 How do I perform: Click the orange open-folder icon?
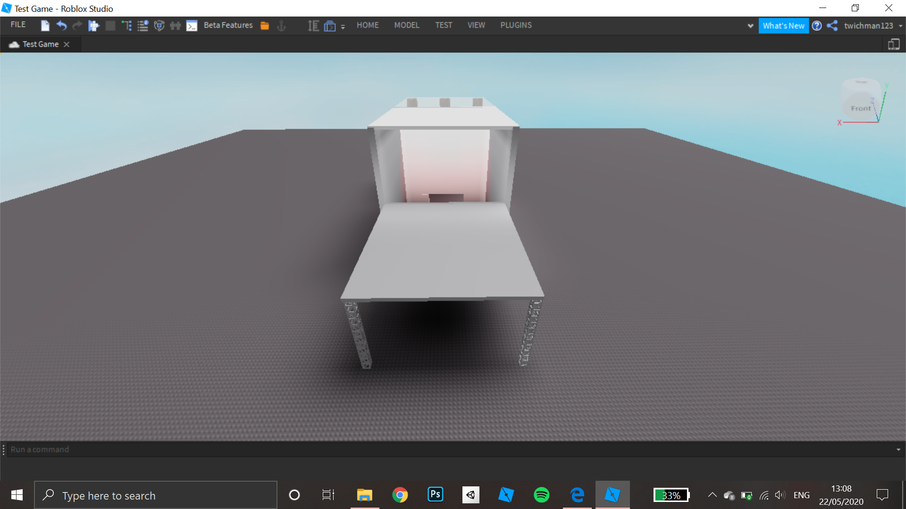click(265, 25)
